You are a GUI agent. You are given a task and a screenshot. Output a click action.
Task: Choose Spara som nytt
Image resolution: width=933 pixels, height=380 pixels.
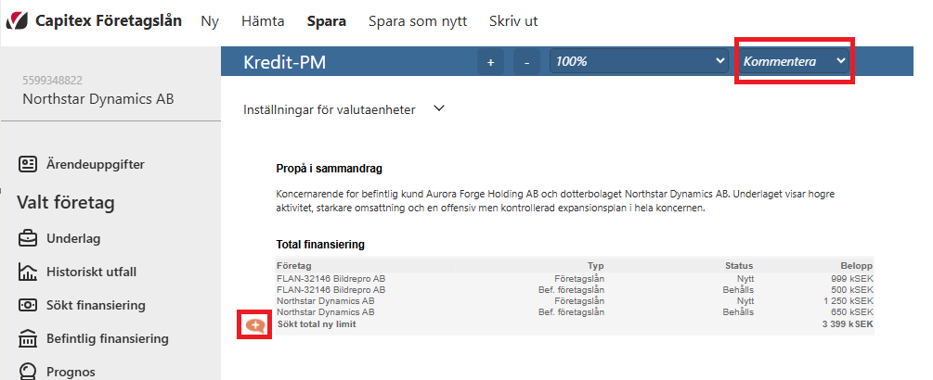[x=418, y=21]
